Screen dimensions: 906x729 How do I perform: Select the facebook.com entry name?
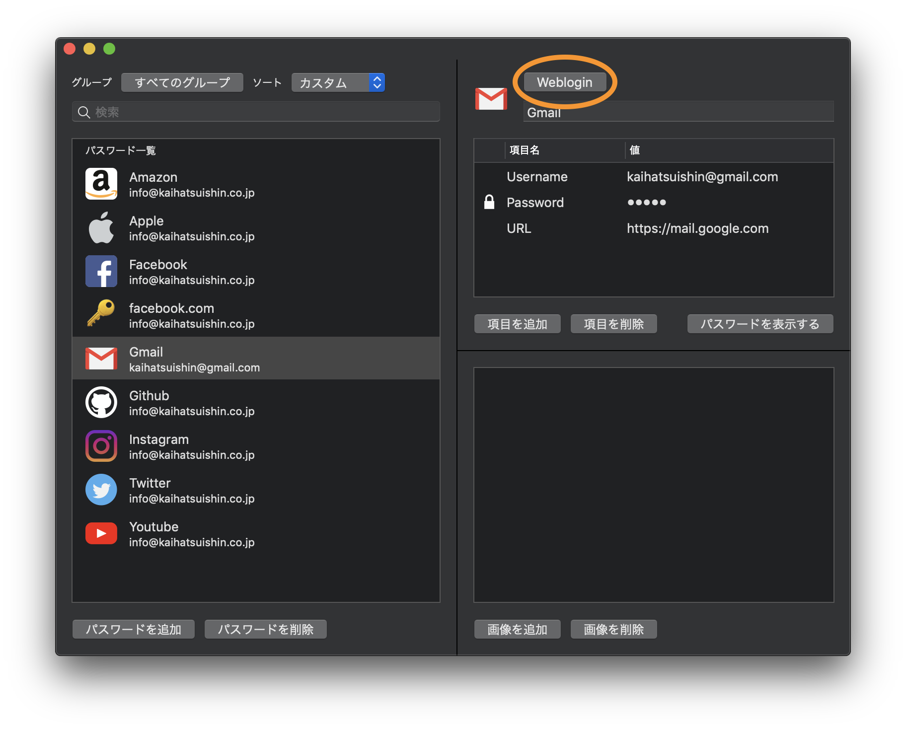(x=171, y=308)
